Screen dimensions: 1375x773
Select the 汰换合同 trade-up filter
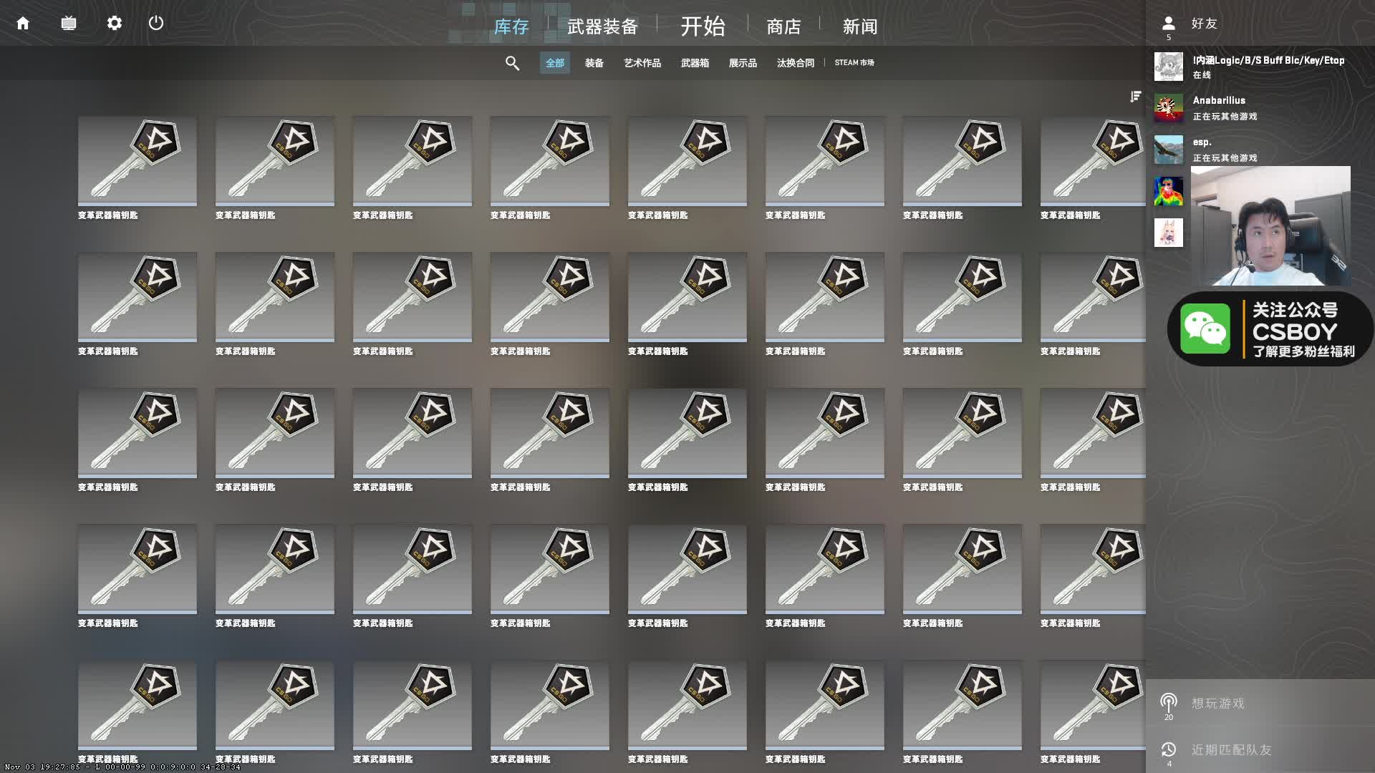pyautogui.click(x=796, y=63)
